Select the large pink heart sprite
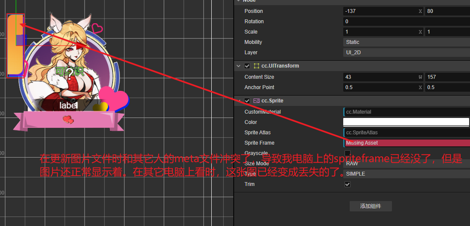The height and width of the screenshot is (226, 470). click(113, 98)
